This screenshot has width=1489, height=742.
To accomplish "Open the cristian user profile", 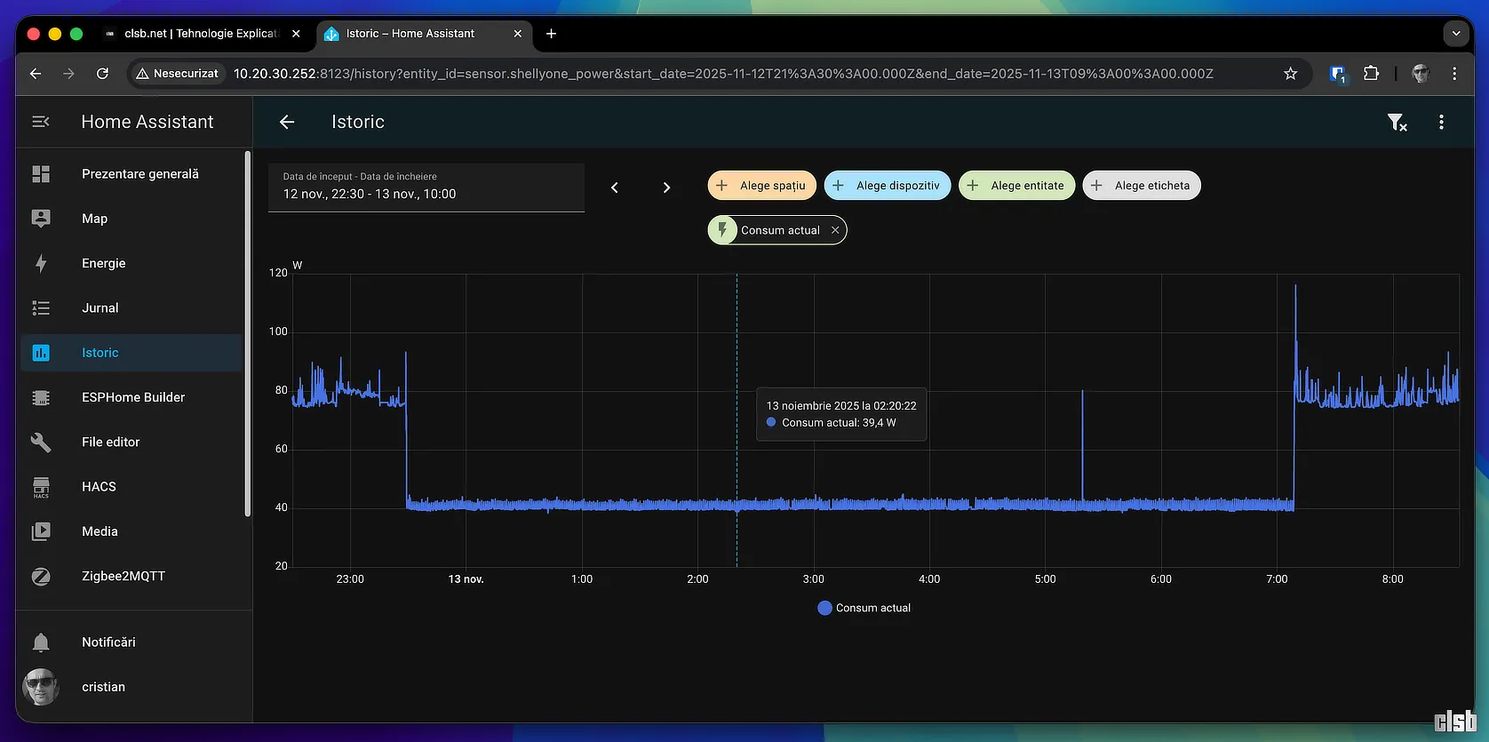I will point(103,687).
